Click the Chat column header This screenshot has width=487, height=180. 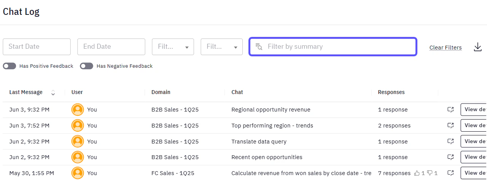pos(237,92)
